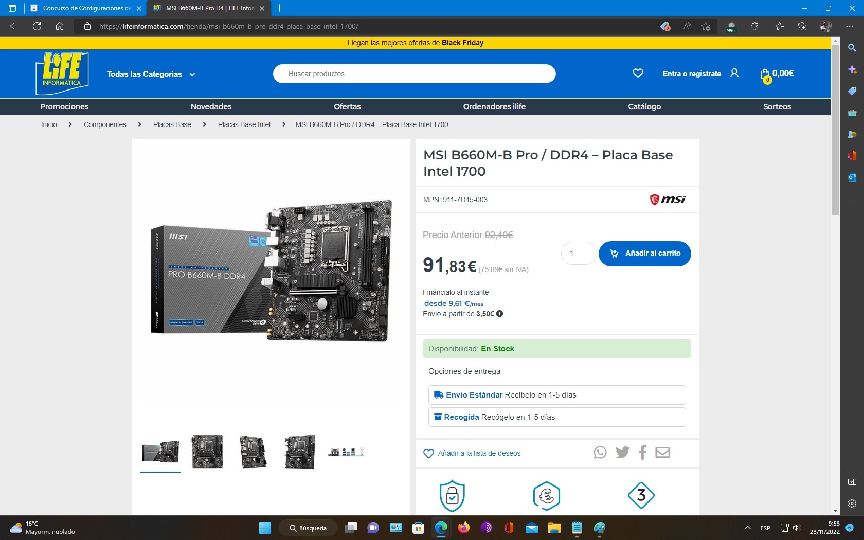The height and width of the screenshot is (540, 864).
Task: Click the wishlist heart icon in header
Action: pos(638,74)
